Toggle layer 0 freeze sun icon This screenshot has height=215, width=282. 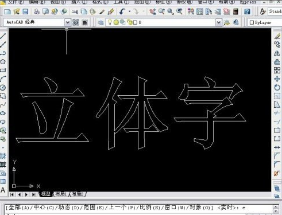116,22
